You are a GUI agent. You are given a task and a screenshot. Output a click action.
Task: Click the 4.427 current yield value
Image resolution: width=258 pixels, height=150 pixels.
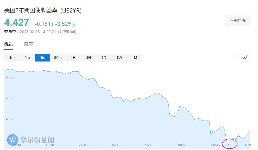pyautogui.click(x=16, y=23)
